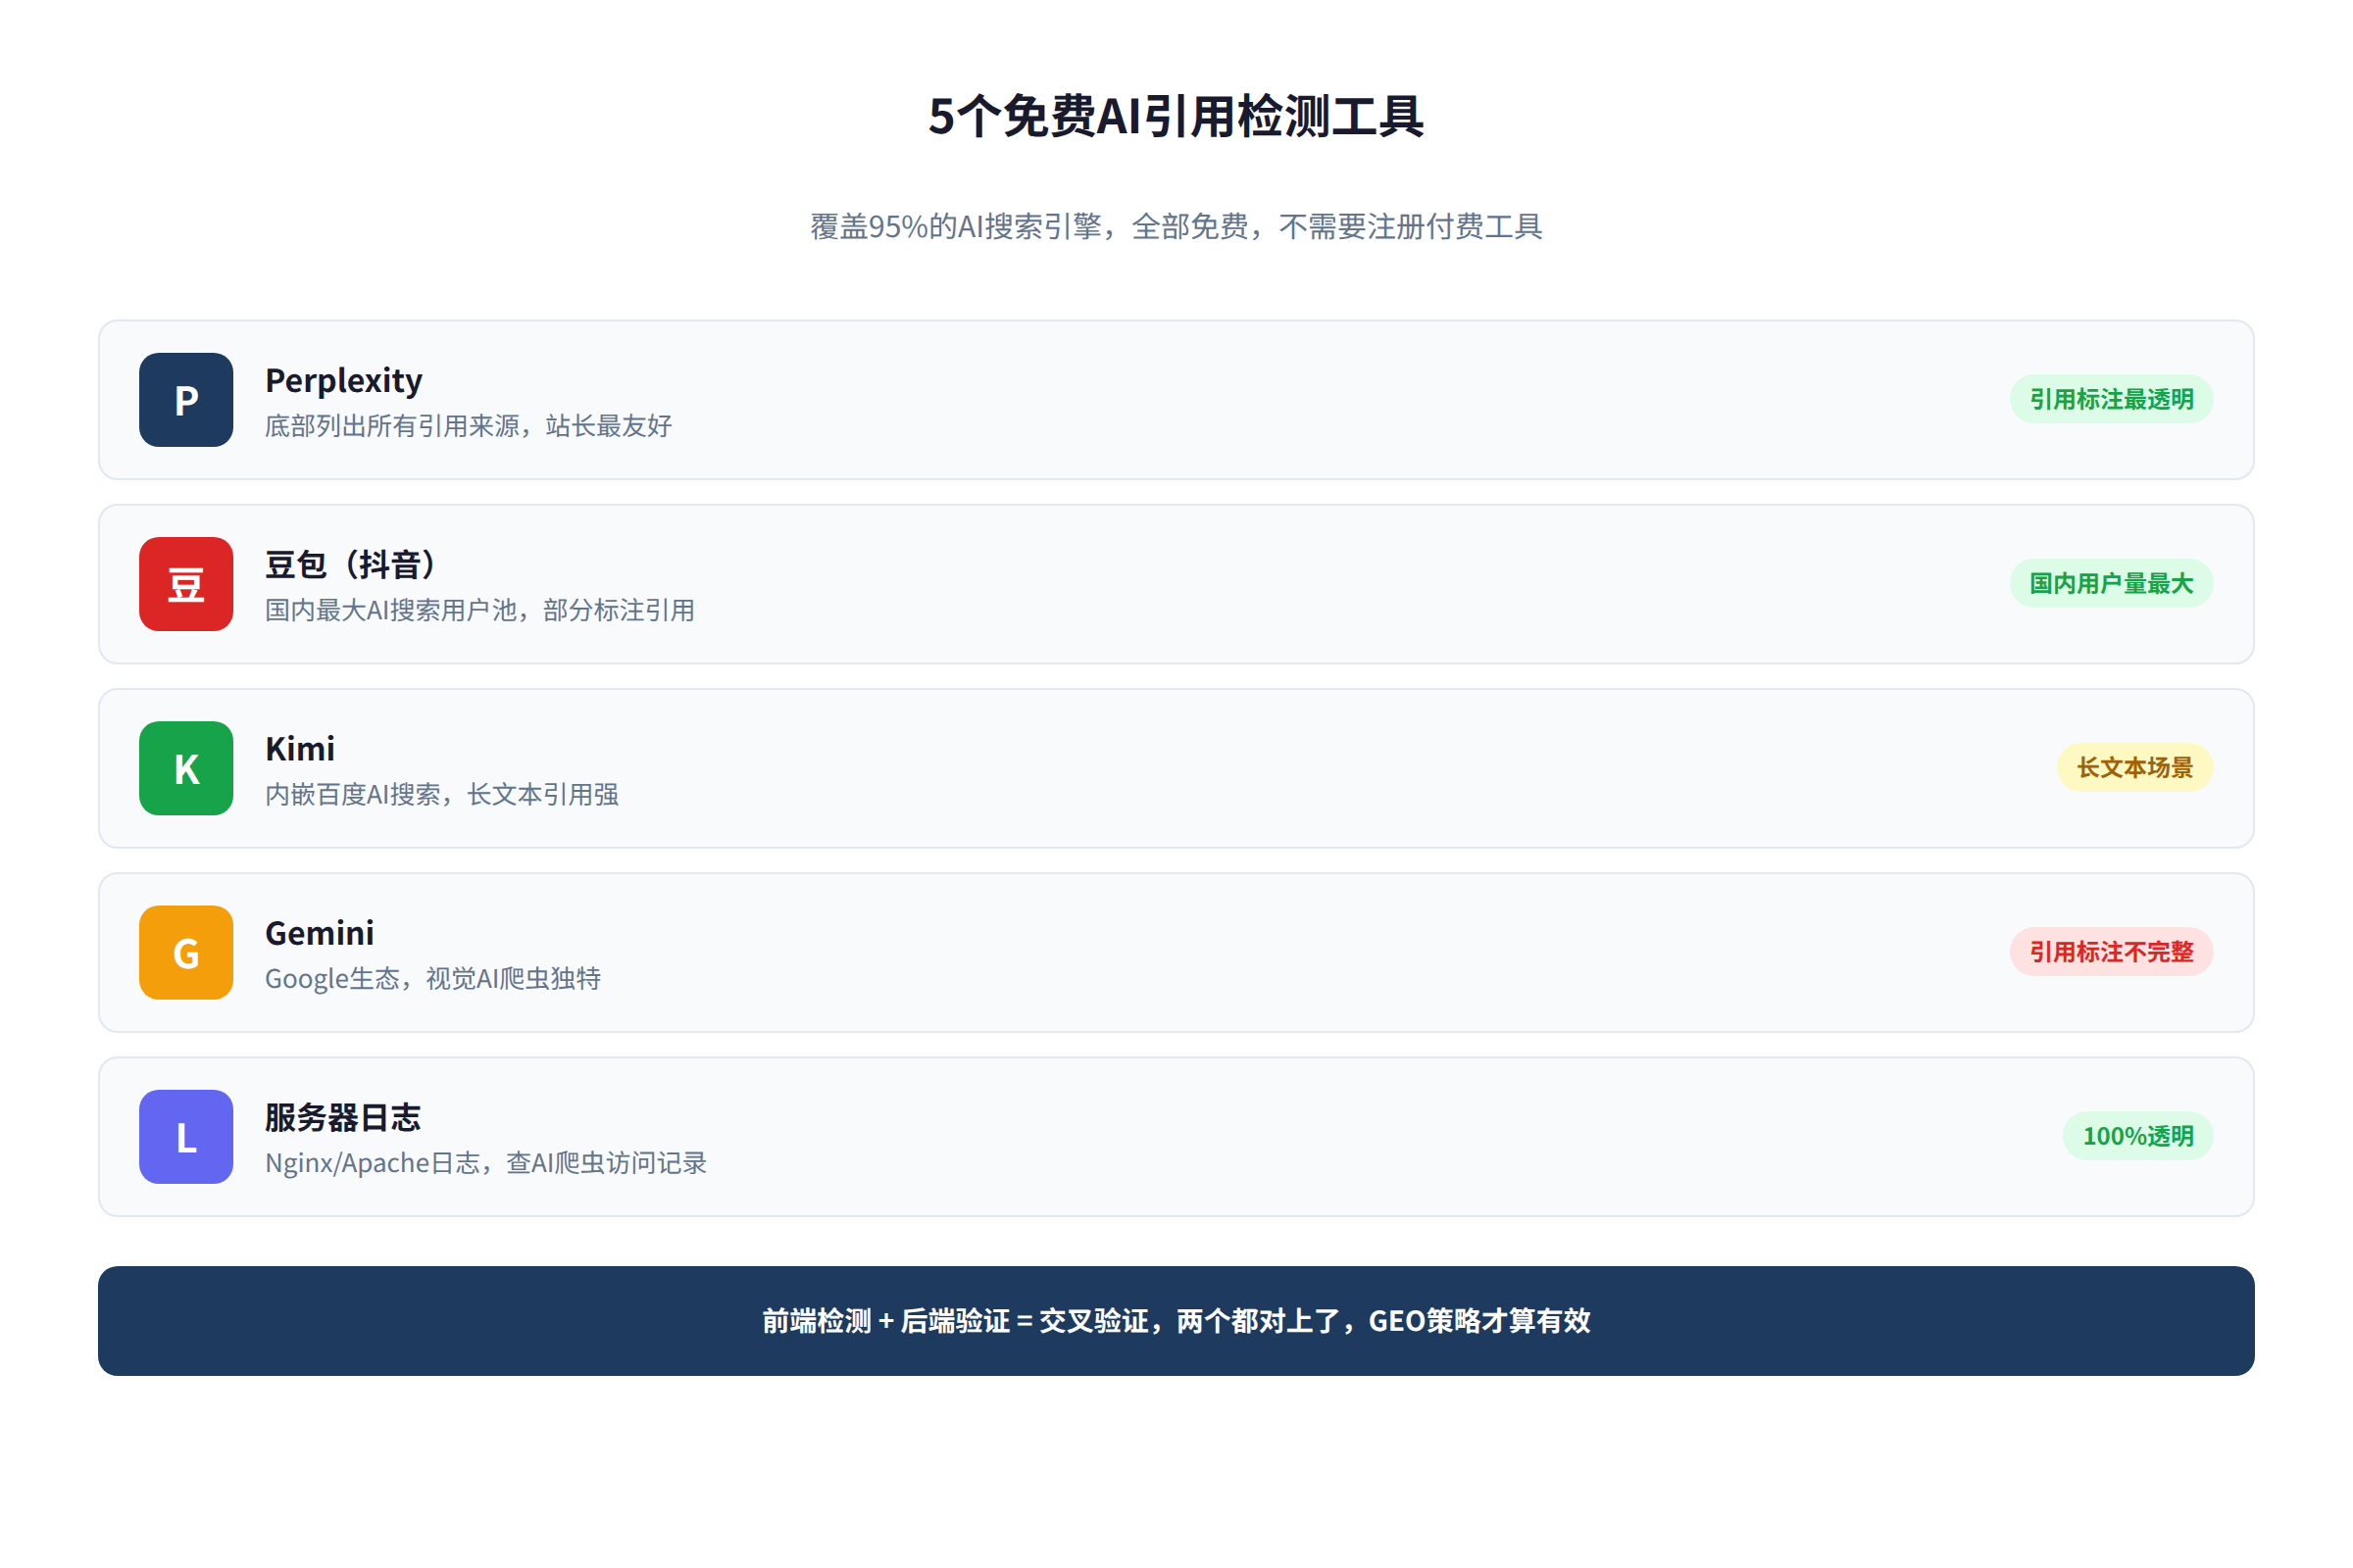Click the dark blue Perplexity P icon

(186, 400)
